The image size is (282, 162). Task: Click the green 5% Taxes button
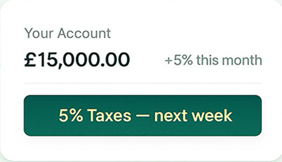coord(142,116)
